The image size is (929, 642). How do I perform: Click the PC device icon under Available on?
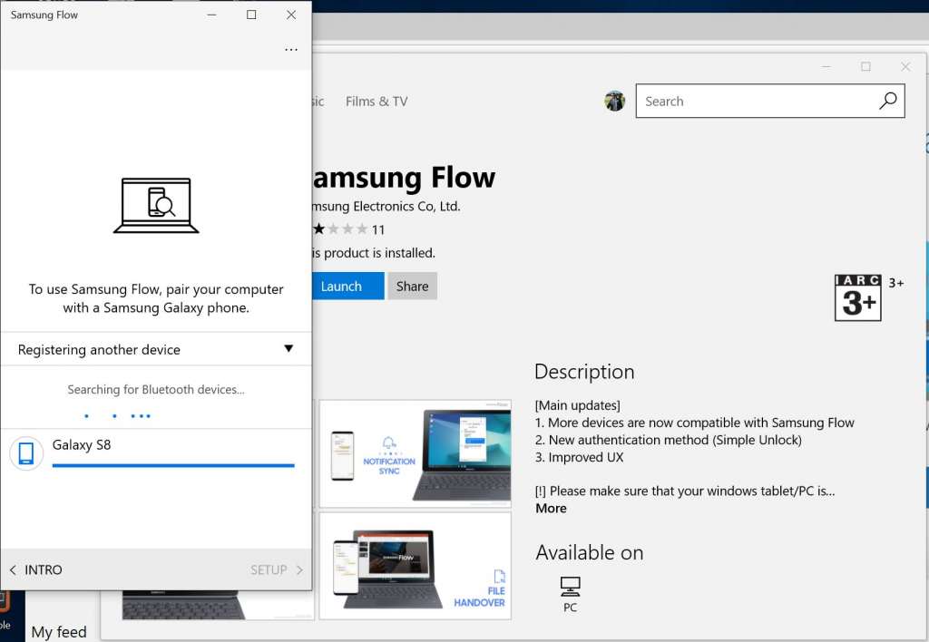click(x=570, y=586)
